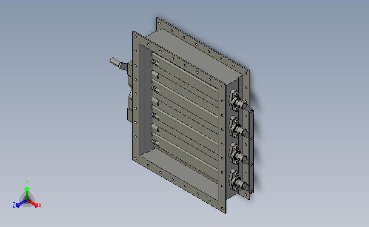Viewport: 369px width, 227px height.
Task: Select the top damper blade inside the frame
Action: pyautogui.click(x=185, y=77)
